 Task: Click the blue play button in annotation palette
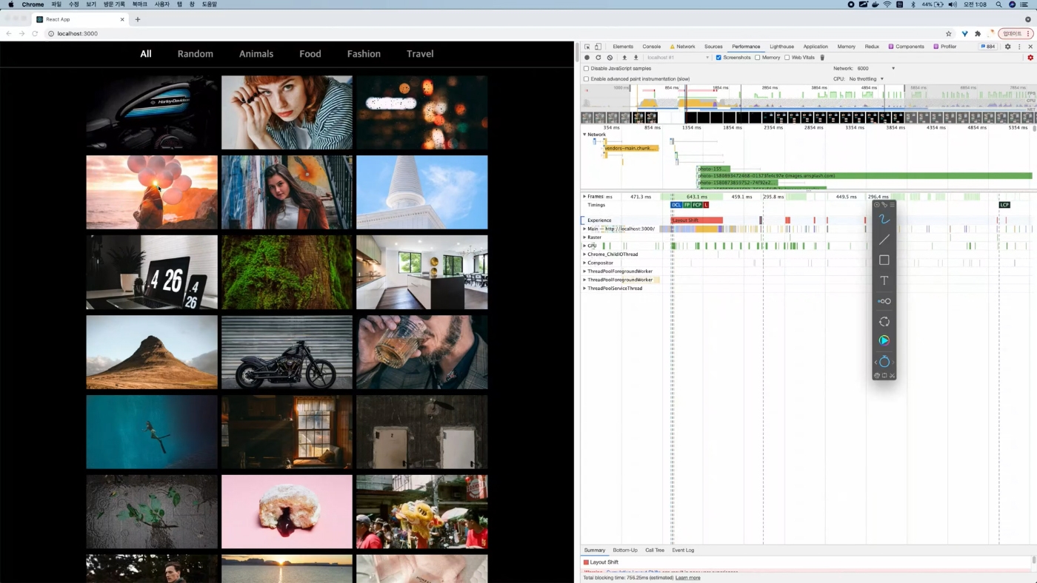tap(884, 340)
